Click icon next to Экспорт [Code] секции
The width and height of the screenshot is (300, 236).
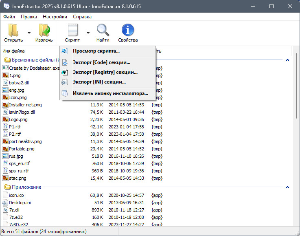(65, 62)
